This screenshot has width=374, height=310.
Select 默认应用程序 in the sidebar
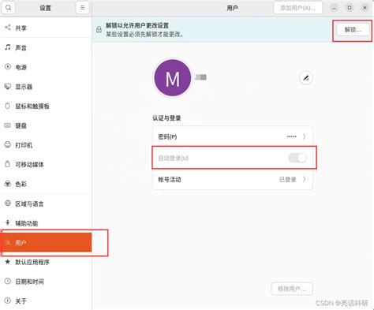click(46, 262)
